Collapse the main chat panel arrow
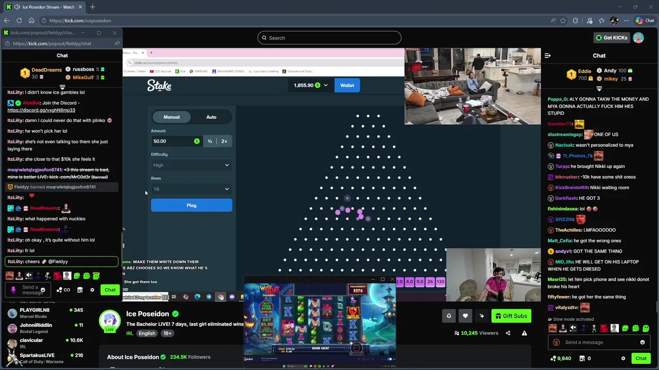The image size is (659, 370). click(x=548, y=55)
